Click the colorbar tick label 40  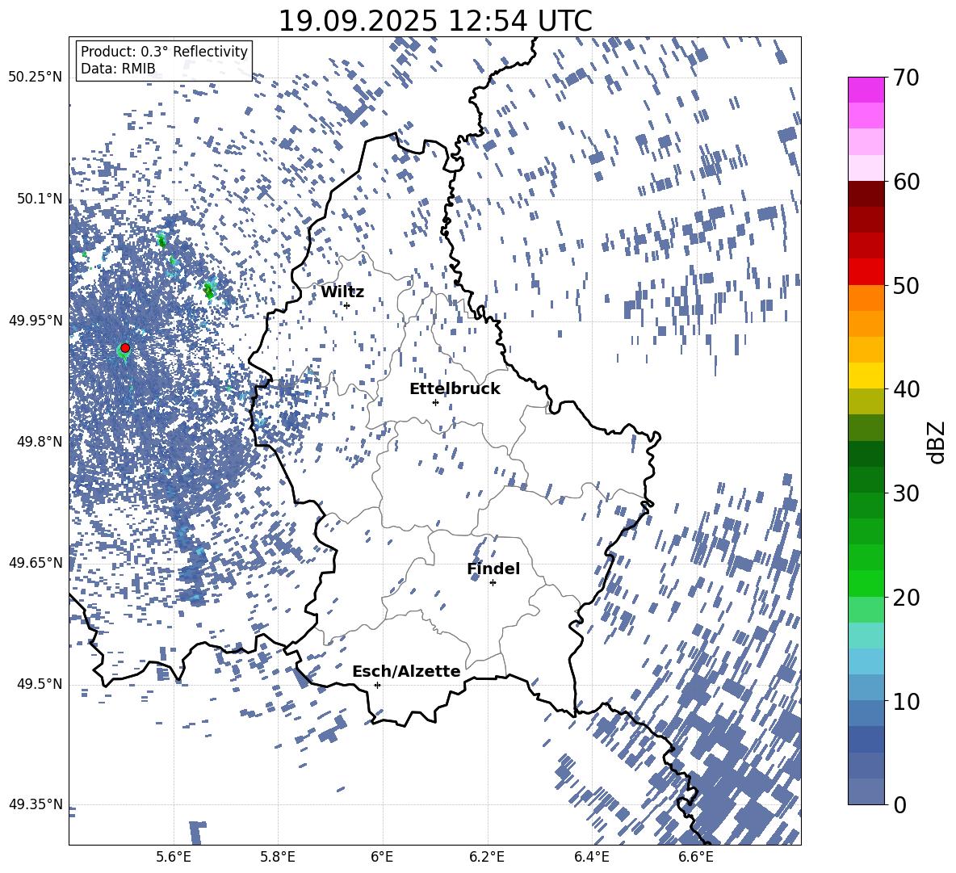pyautogui.click(x=905, y=389)
